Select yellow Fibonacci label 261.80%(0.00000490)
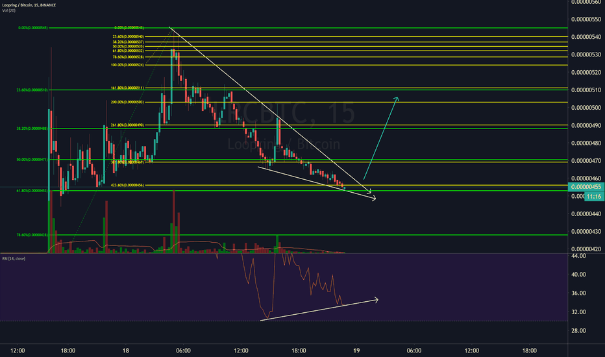 [x=128, y=125]
